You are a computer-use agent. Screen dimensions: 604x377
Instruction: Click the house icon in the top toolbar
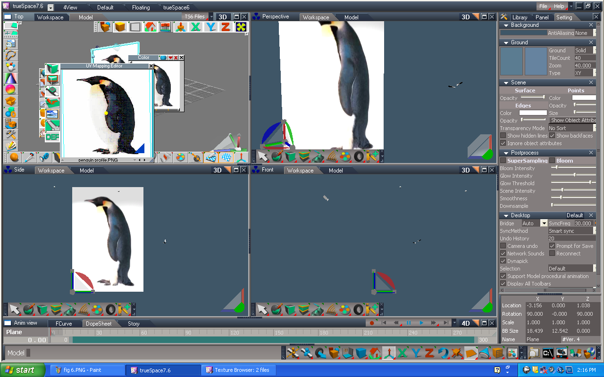pos(150,26)
